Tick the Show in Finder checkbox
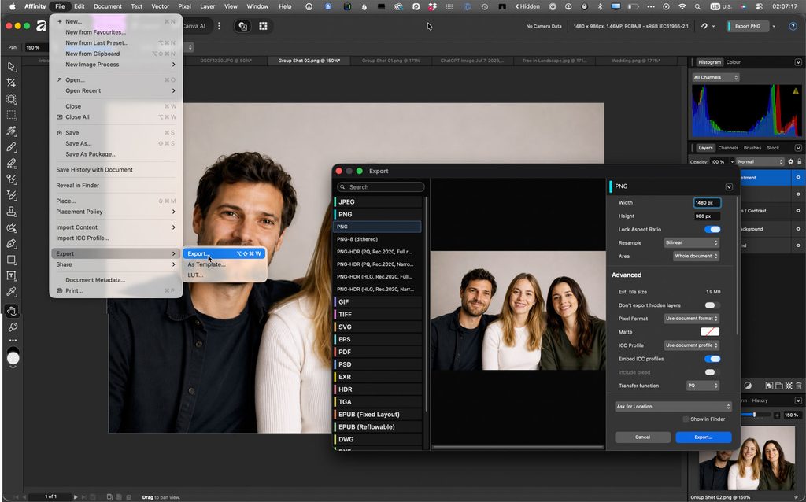Viewport: 806px width, 502px height. [686, 419]
